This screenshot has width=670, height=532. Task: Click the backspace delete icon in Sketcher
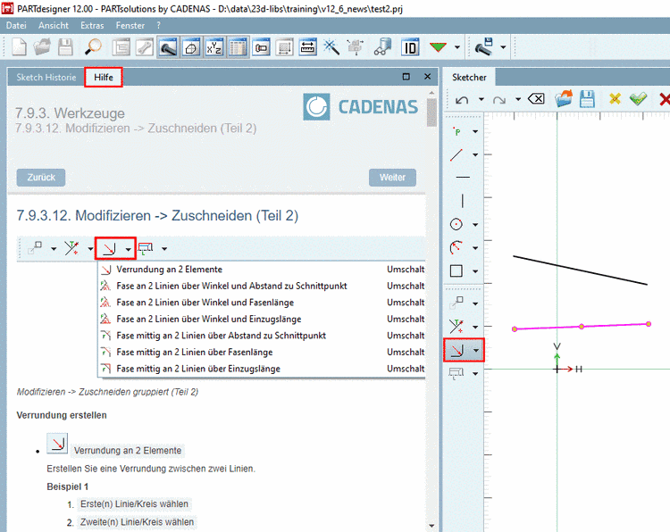(536, 99)
